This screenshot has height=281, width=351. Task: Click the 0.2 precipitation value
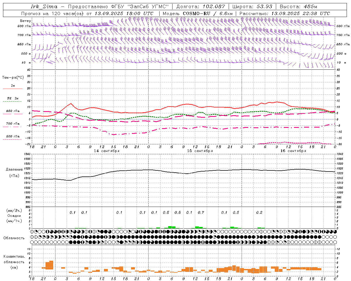[x=259, y=212]
